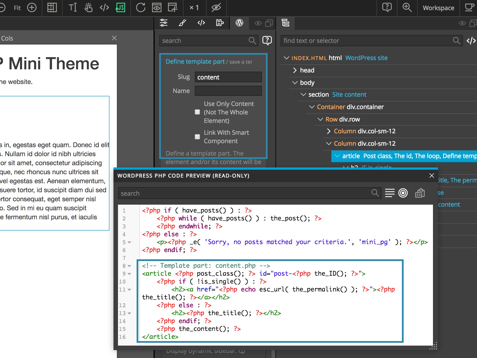This screenshot has width=477, height=358.
Task: Click Fit zoom option
Action: pyautogui.click(x=17, y=8)
